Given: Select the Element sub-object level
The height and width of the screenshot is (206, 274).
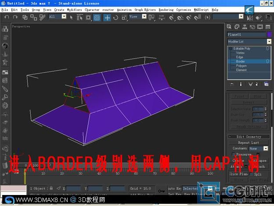Looking at the screenshot, I should pyautogui.click(x=241, y=70).
